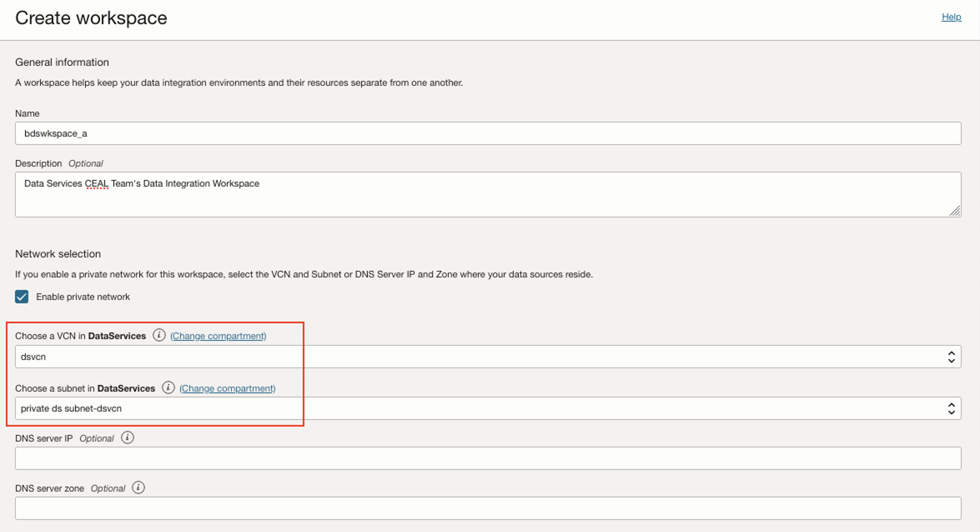
Task: Click info icon beside subnet label
Action: click(168, 388)
